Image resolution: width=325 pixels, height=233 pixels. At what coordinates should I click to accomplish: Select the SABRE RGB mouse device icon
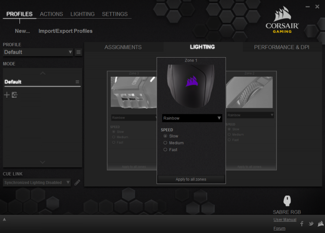(x=287, y=201)
